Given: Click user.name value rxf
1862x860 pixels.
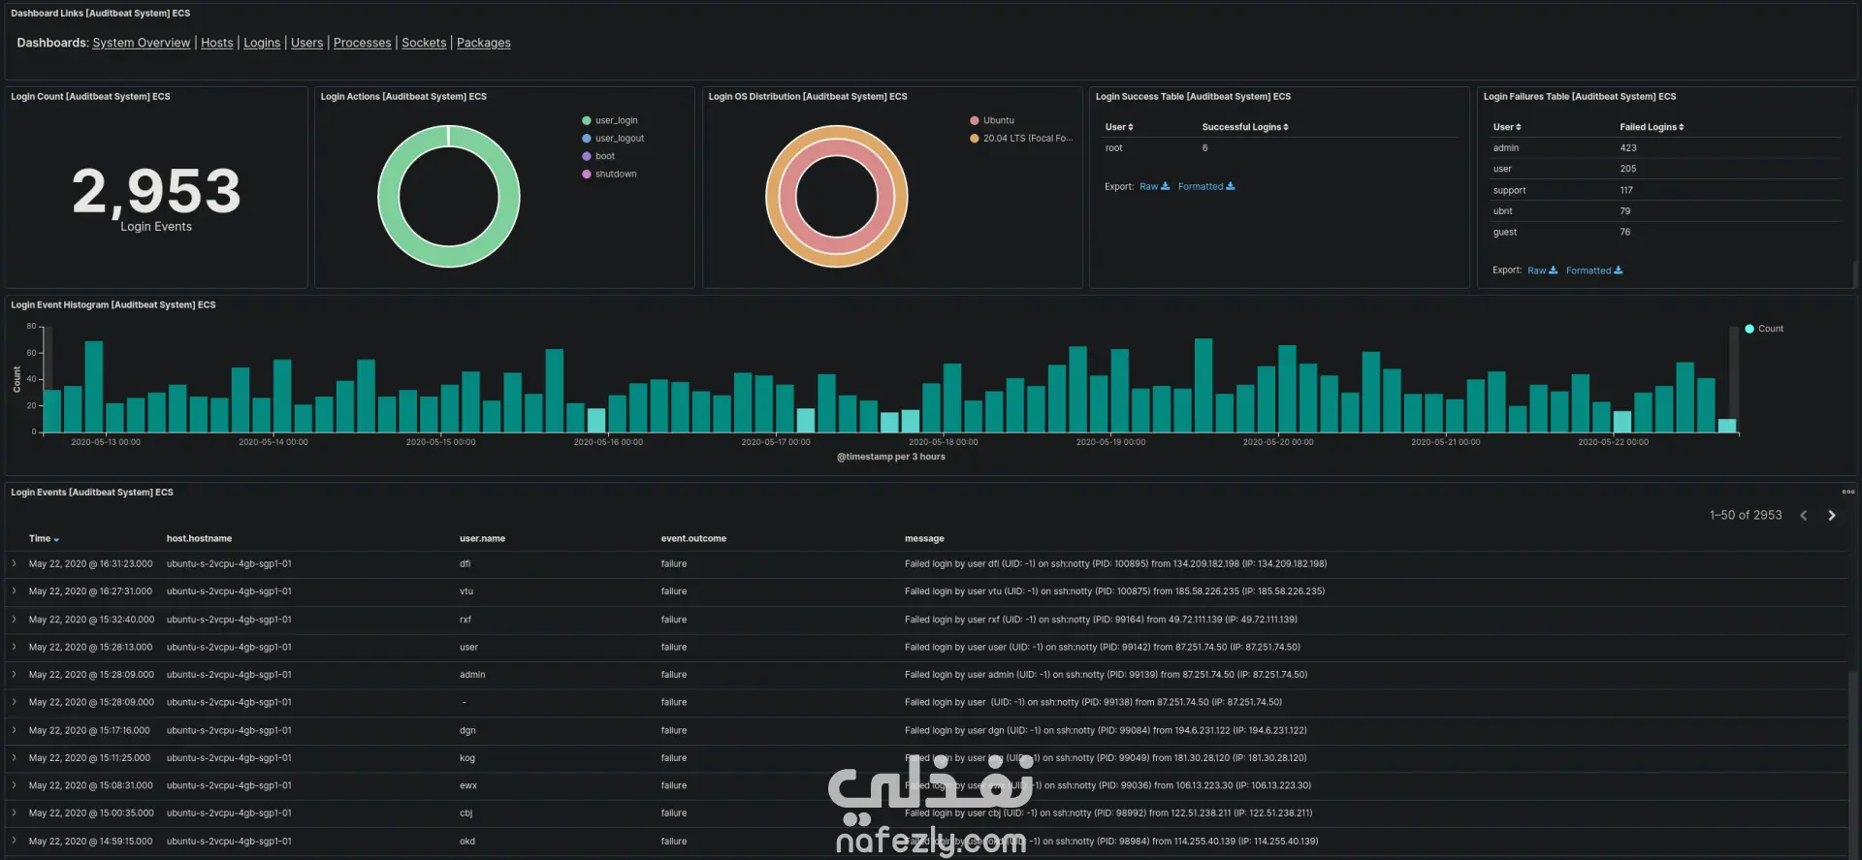Looking at the screenshot, I should pos(465,620).
